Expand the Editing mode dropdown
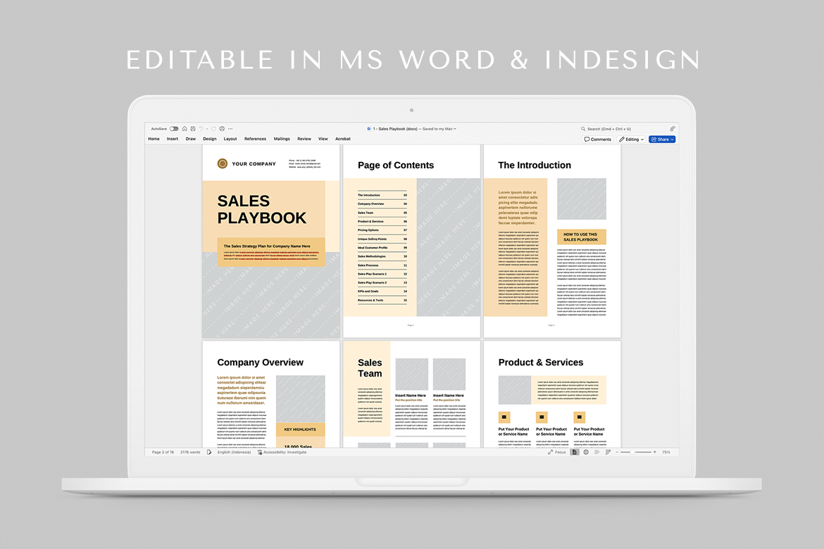The width and height of the screenshot is (824, 549). [x=632, y=139]
